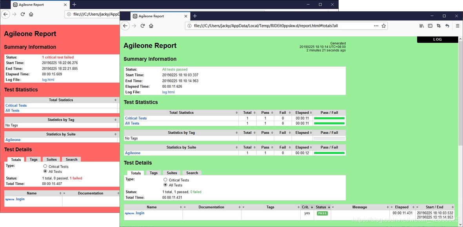This screenshot has height=227, width=463.
Task: Click All Tests link in front statistics
Action: click(132, 123)
